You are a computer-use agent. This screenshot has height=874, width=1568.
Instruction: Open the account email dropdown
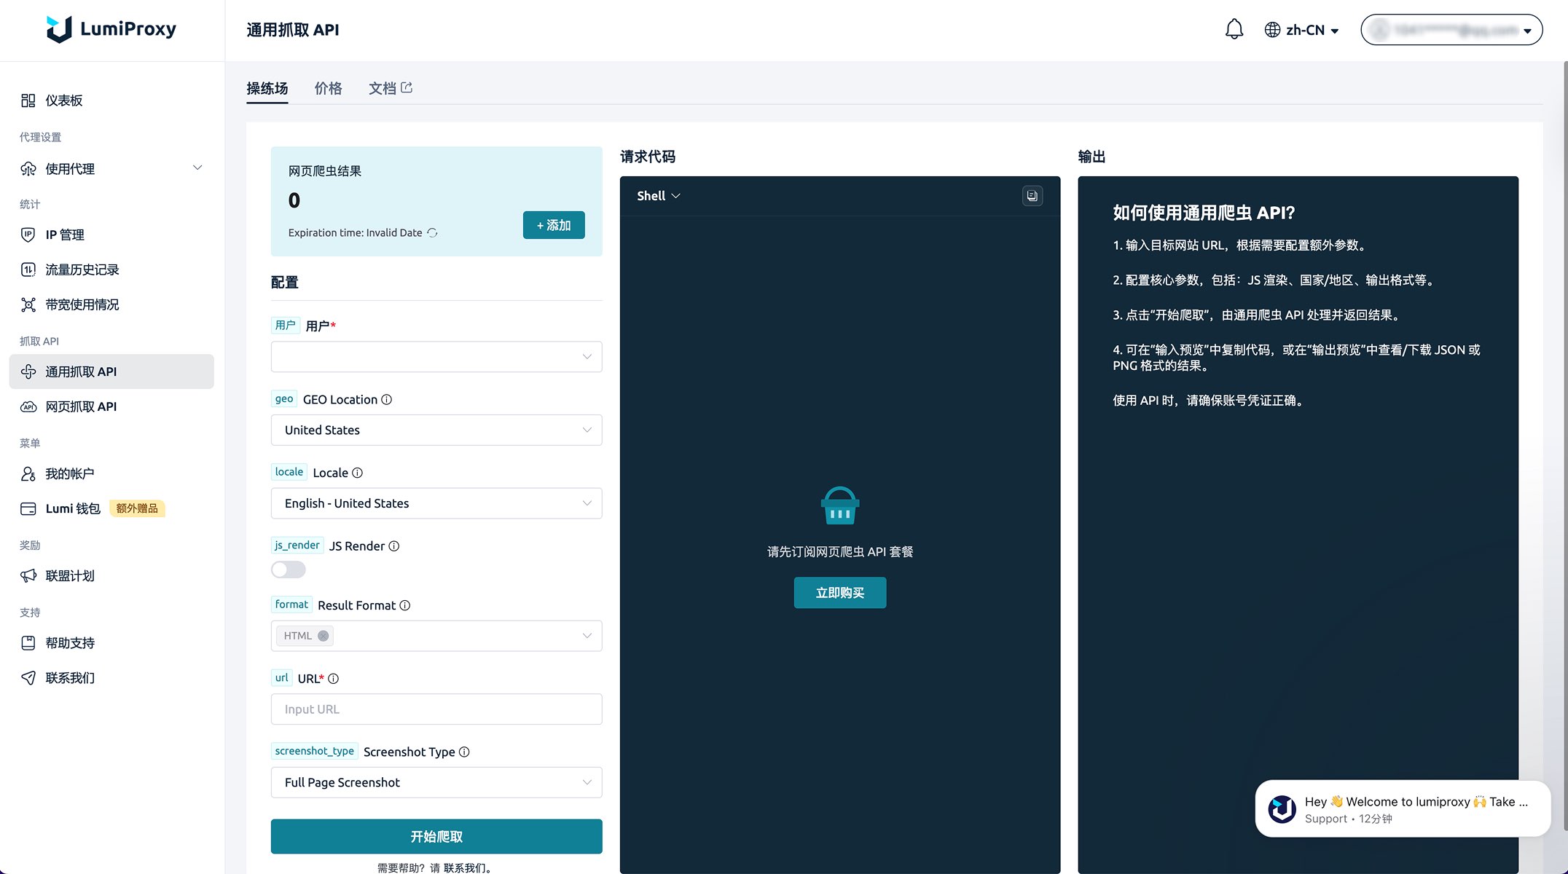coord(1451,30)
